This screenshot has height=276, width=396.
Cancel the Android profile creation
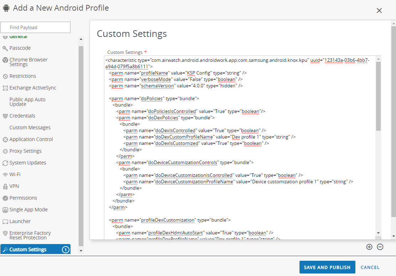click(370, 267)
